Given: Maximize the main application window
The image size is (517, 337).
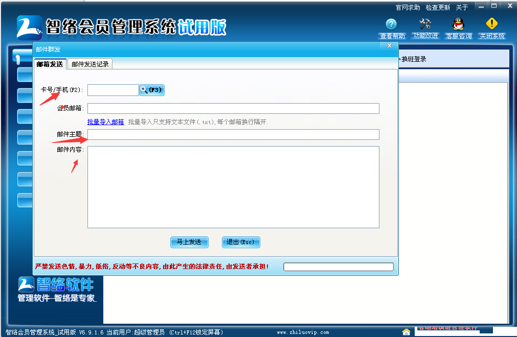Looking at the screenshot, I should [x=494, y=6].
